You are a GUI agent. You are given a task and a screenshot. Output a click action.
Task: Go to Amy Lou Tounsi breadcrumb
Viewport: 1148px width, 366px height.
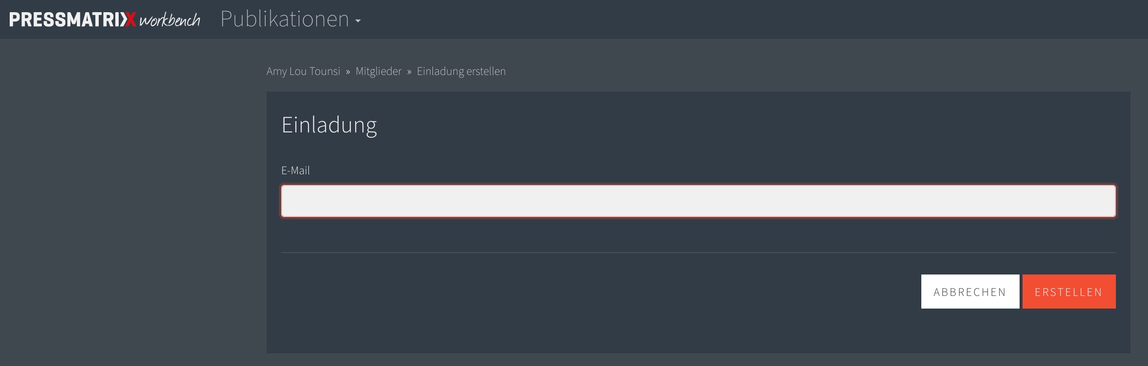click(x=304, y=72)
